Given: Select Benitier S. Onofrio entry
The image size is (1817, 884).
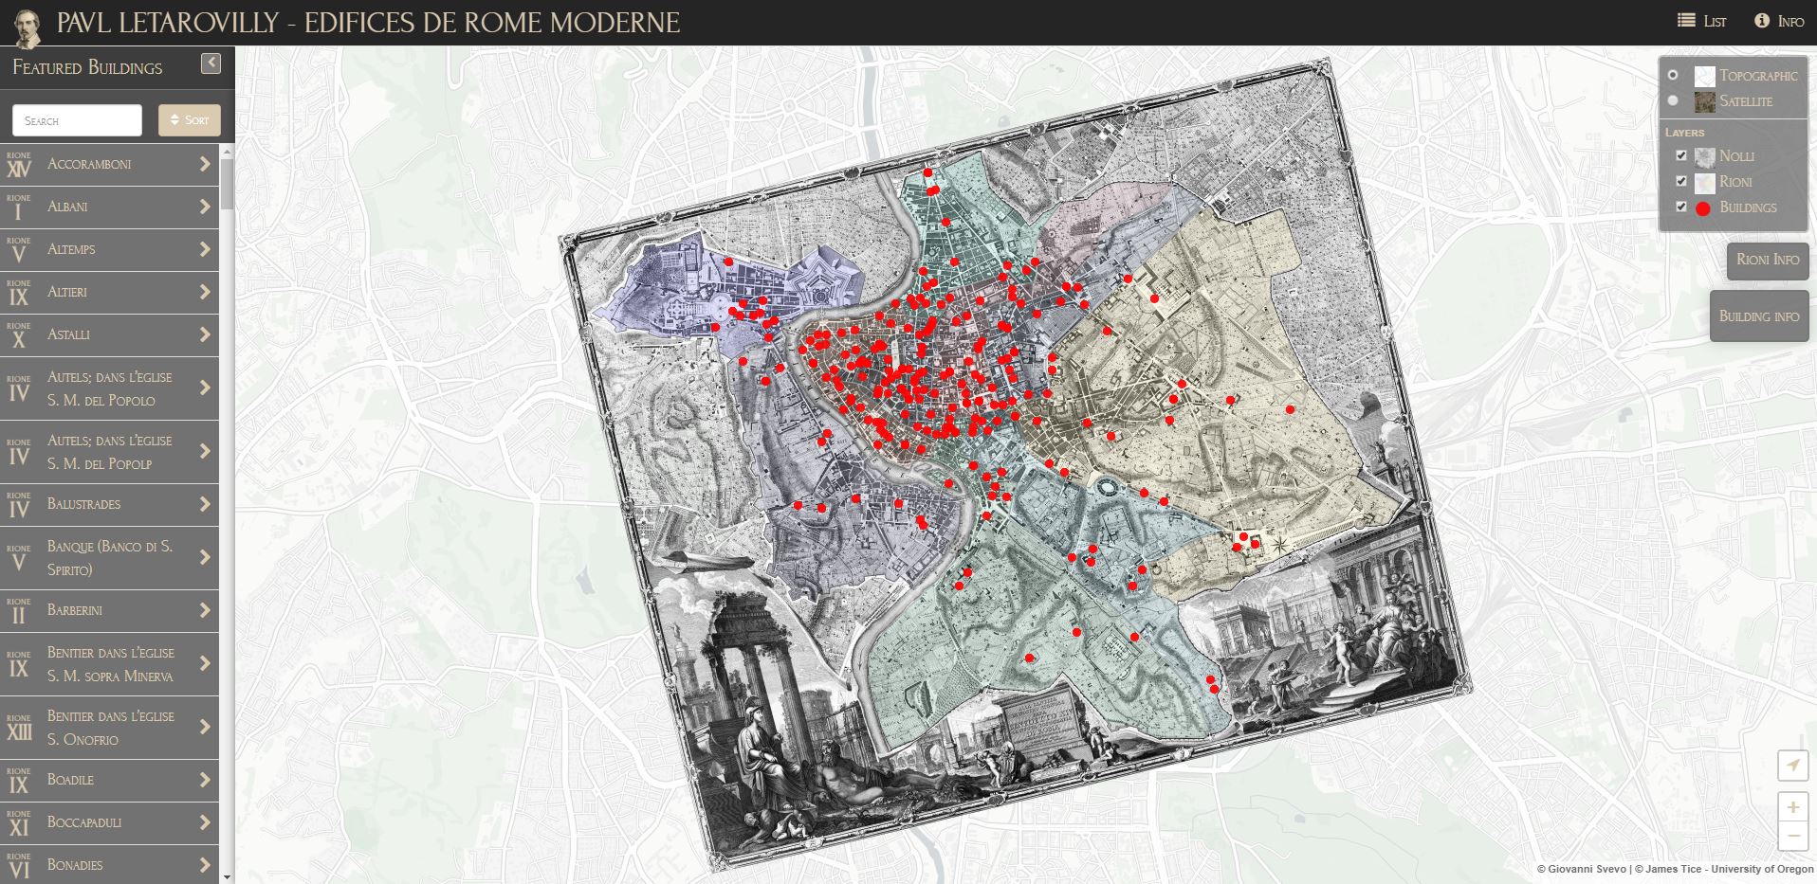Looking at the screenshot, I should (109, 728).
